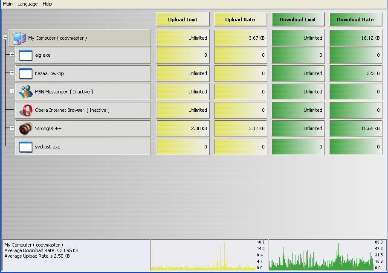Click alg.exe upload limit cell

[183, 55]
